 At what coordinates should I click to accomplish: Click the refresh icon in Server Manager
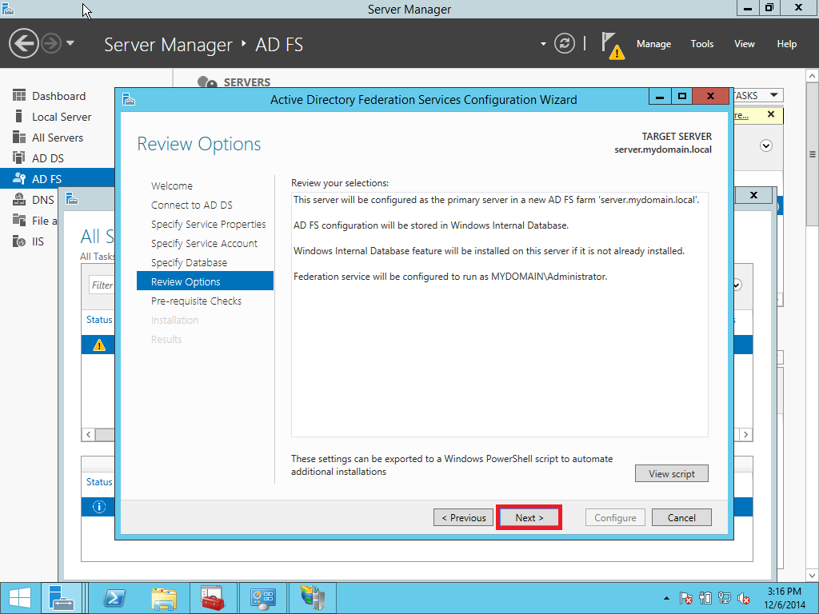[565, 44]
